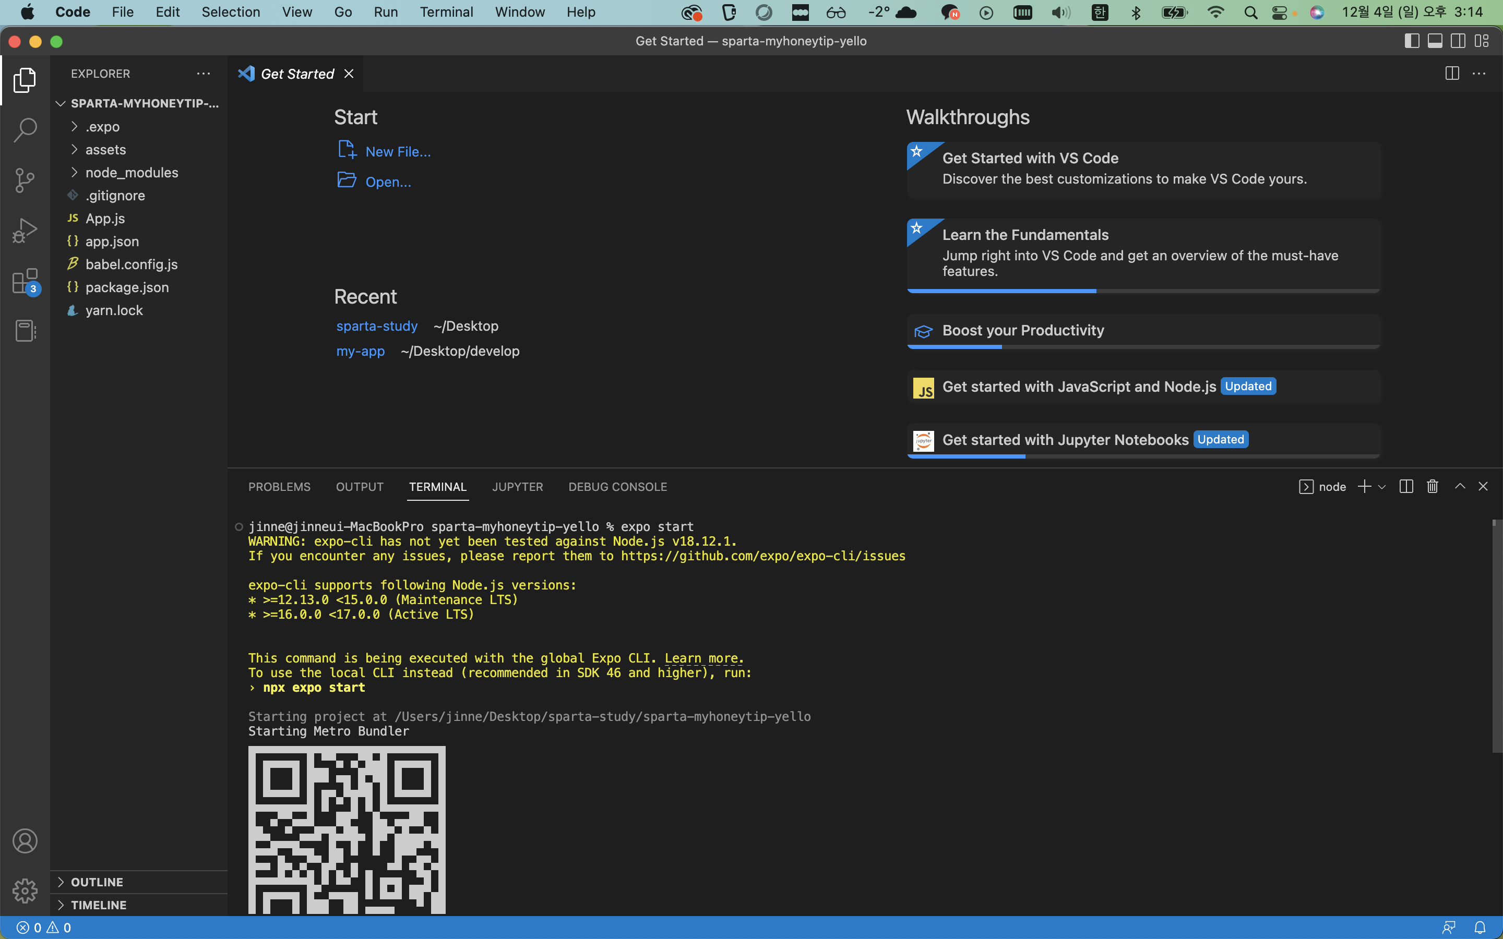Expand the .expo folder

point(138,127)
